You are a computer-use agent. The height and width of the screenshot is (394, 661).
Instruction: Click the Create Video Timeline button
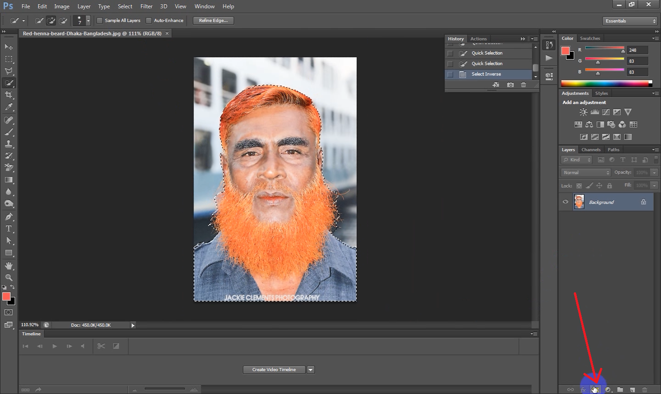274,370
